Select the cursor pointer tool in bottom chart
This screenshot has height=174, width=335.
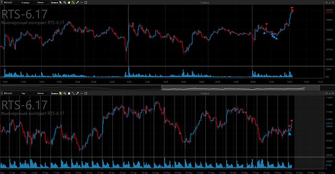[x=60, y=93]
